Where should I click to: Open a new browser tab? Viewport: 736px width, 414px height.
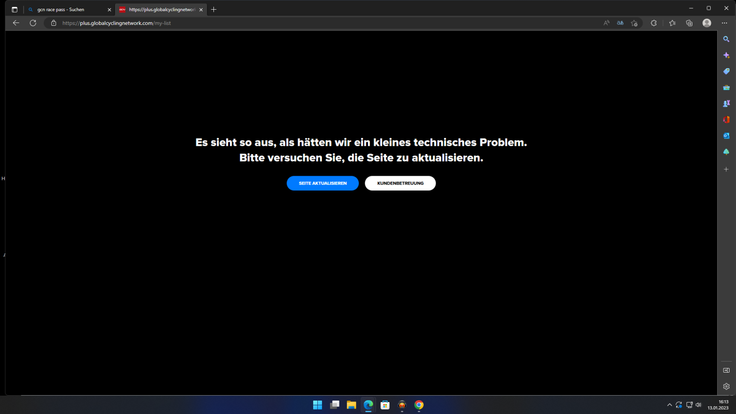pyautogui.click(x=214, y=10)
